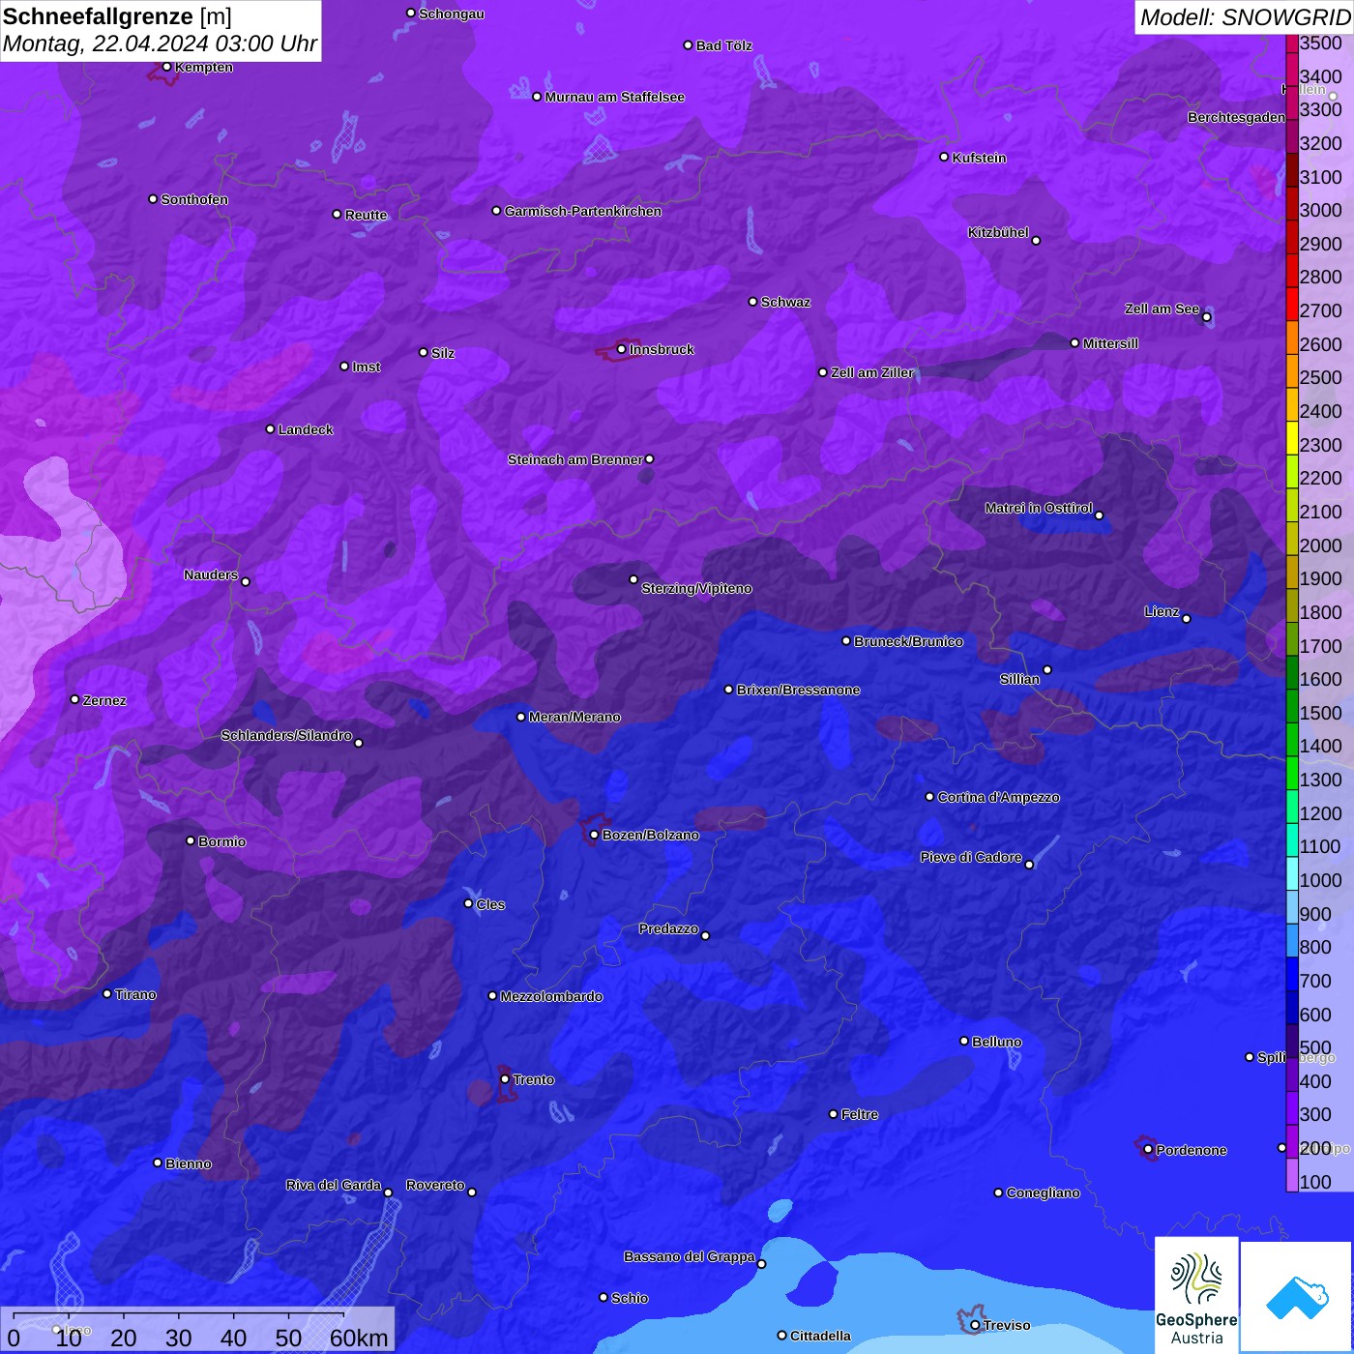Click the Trento city marker
The width and height of the screenshot is (1354, 1354).
click(x=505, y=1079)
